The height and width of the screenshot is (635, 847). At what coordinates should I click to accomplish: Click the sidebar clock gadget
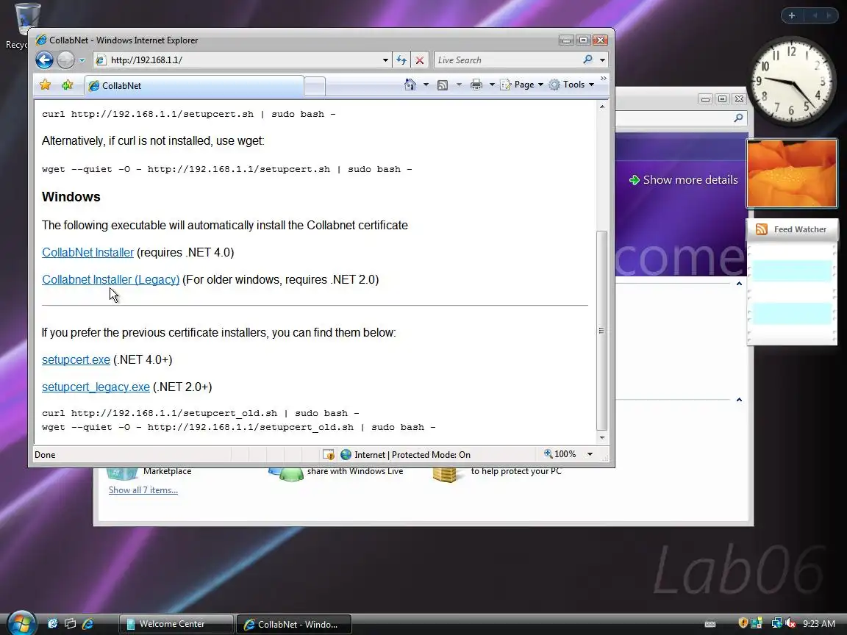791,82
